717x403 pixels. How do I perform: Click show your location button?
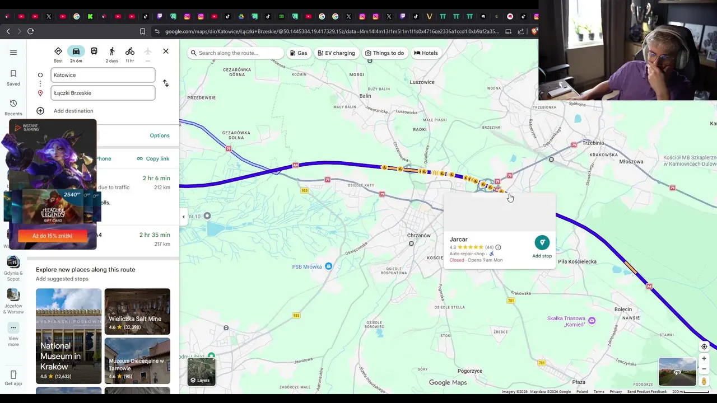[704, 346]
